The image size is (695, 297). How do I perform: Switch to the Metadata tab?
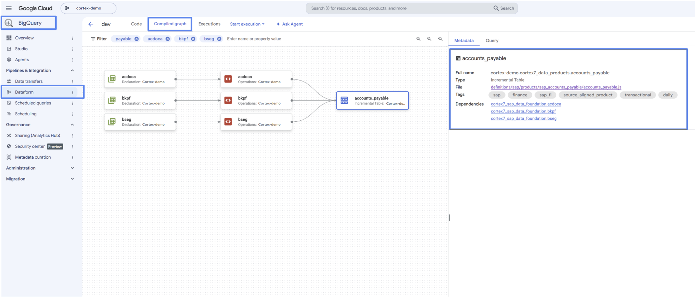pyautogui.click(x=464, y=40)
